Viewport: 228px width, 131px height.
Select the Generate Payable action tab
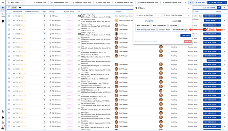(x=173, y=2)
